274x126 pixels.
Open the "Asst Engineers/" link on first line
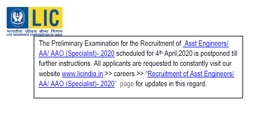(206, 43)
